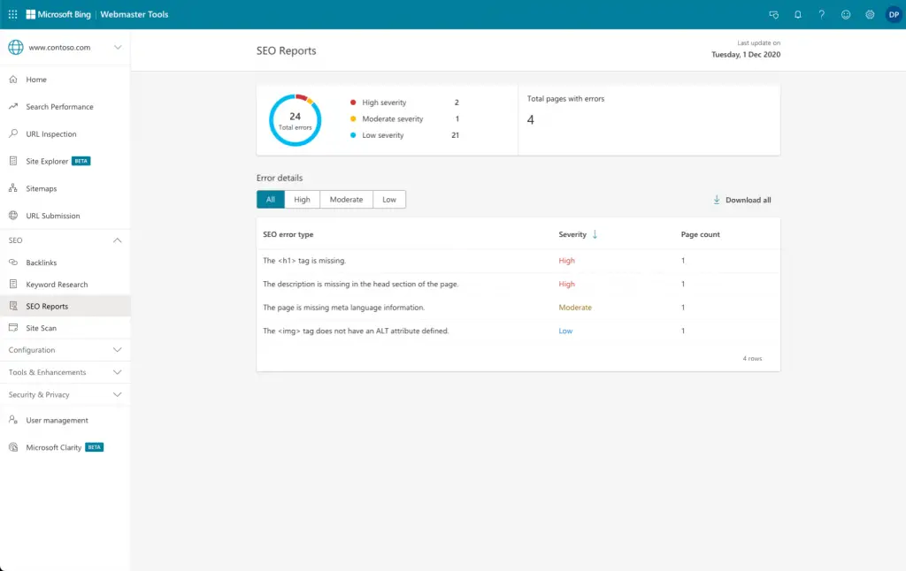Image resolution: width=906 pixels, height=571 pixels.
Task: Open "page is missing meta language information" row
Action: tap(518, 307)
